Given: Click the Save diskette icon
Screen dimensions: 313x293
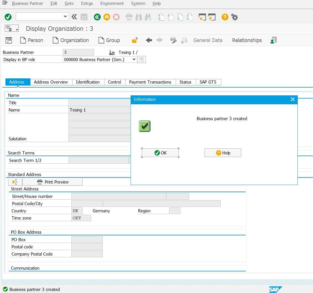Looking at the screenshot, I should point(84,17).
